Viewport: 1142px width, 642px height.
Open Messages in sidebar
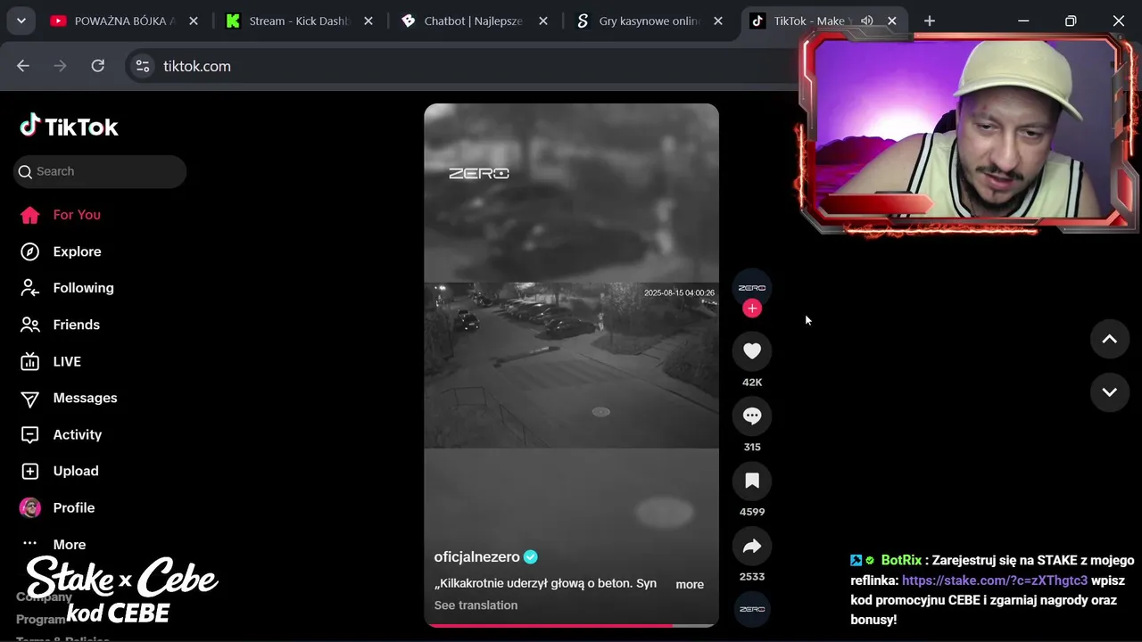[69, 398]
